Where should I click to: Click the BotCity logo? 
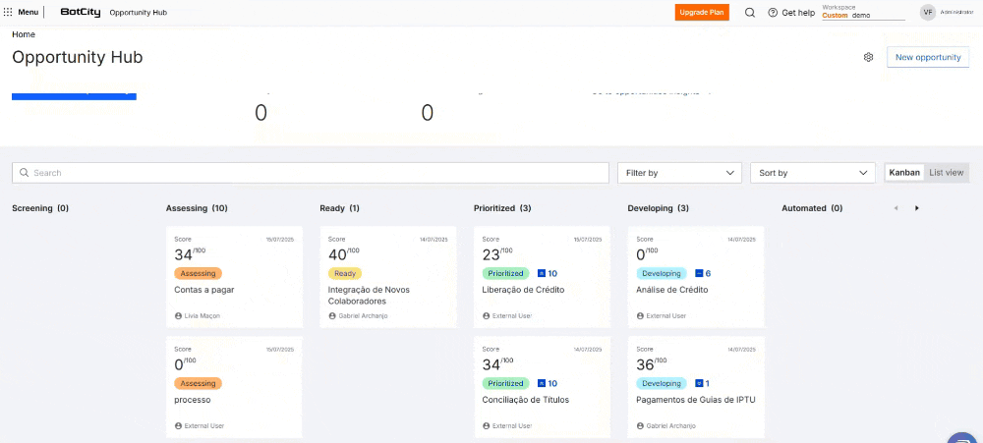coord(80,12)
